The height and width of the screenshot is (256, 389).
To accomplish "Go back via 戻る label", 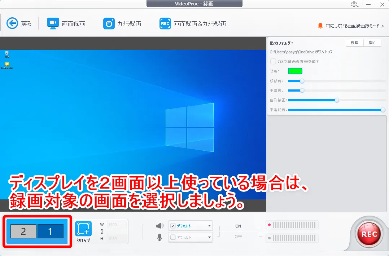I will click(26, 24).
